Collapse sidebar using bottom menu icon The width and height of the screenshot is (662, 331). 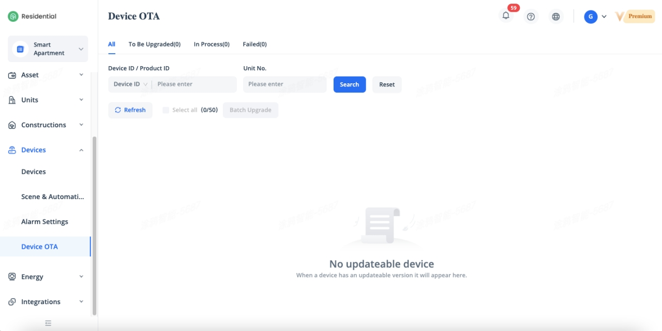48,323
